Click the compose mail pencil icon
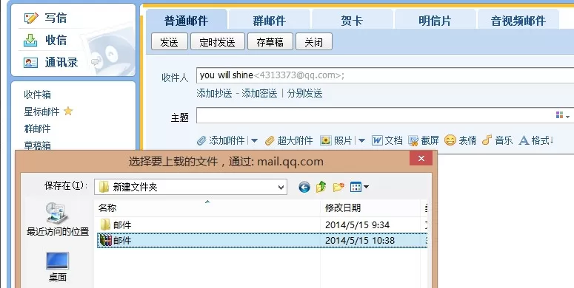 (31, 18)
